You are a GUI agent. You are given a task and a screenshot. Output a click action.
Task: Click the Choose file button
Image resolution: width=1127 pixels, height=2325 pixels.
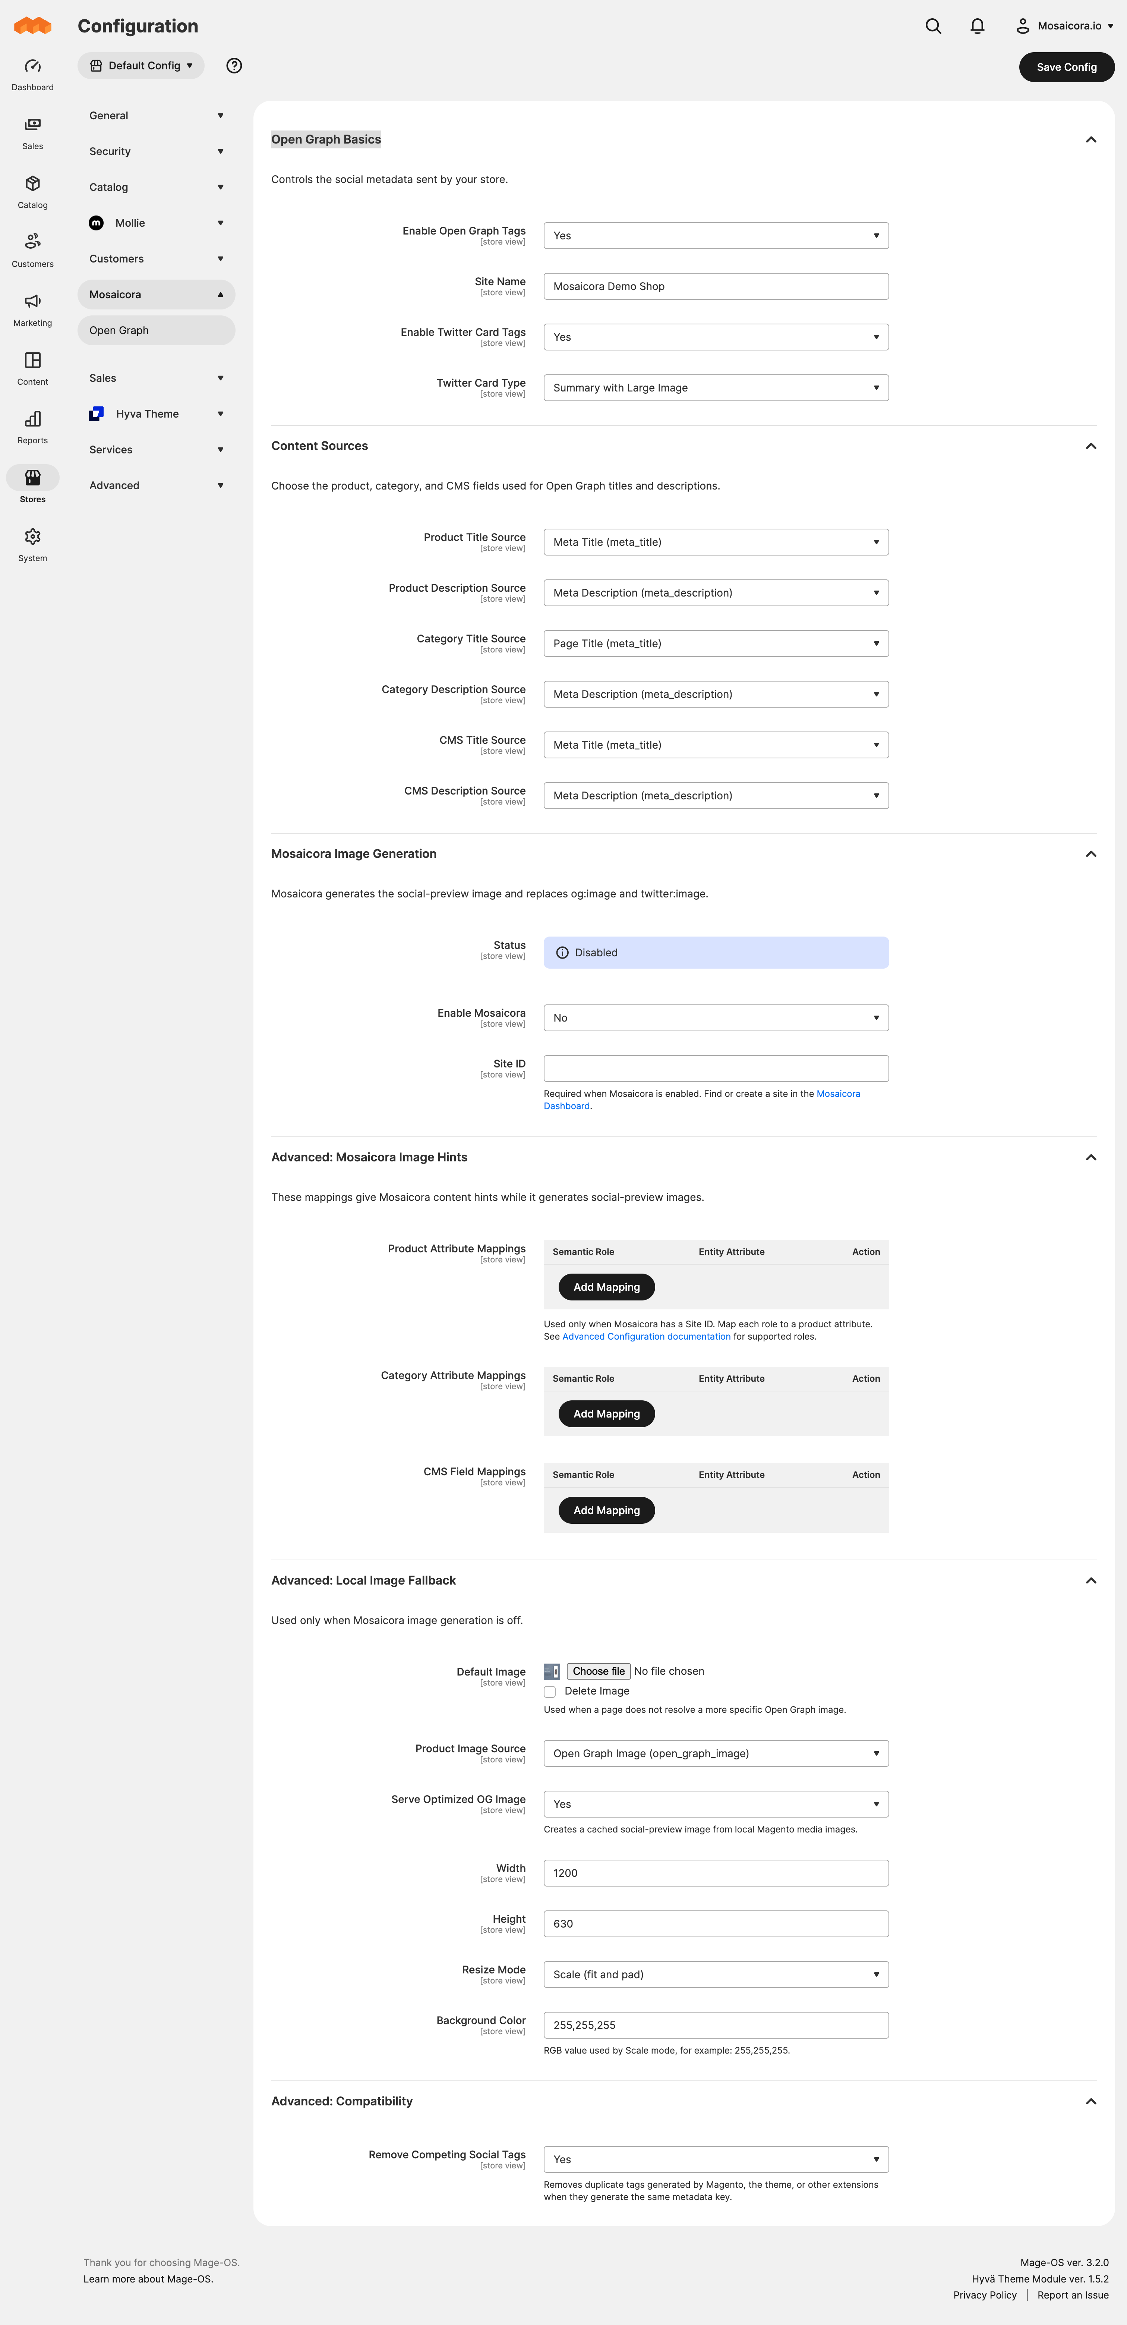[598, 1671]
